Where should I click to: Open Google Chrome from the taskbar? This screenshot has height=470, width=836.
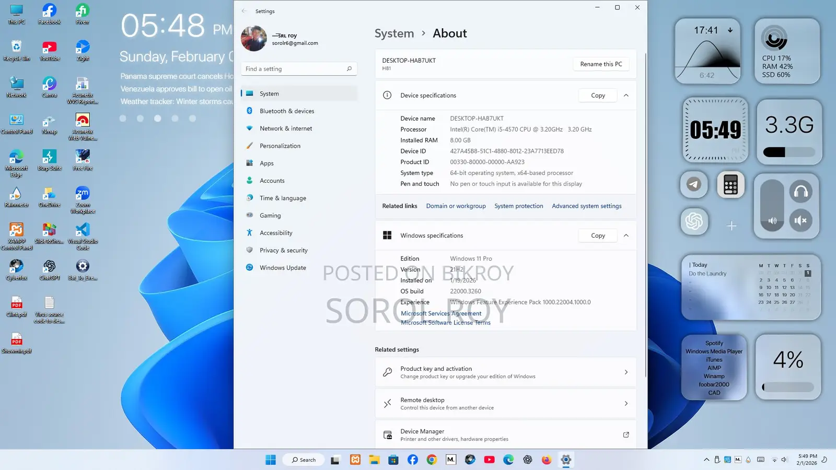[x=432, y=460]
